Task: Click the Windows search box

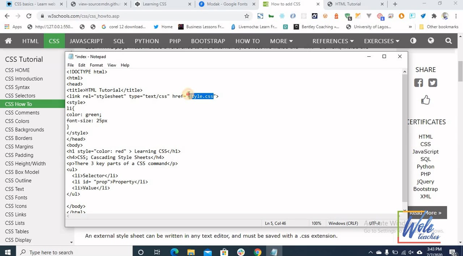Action: coord(74,252)
